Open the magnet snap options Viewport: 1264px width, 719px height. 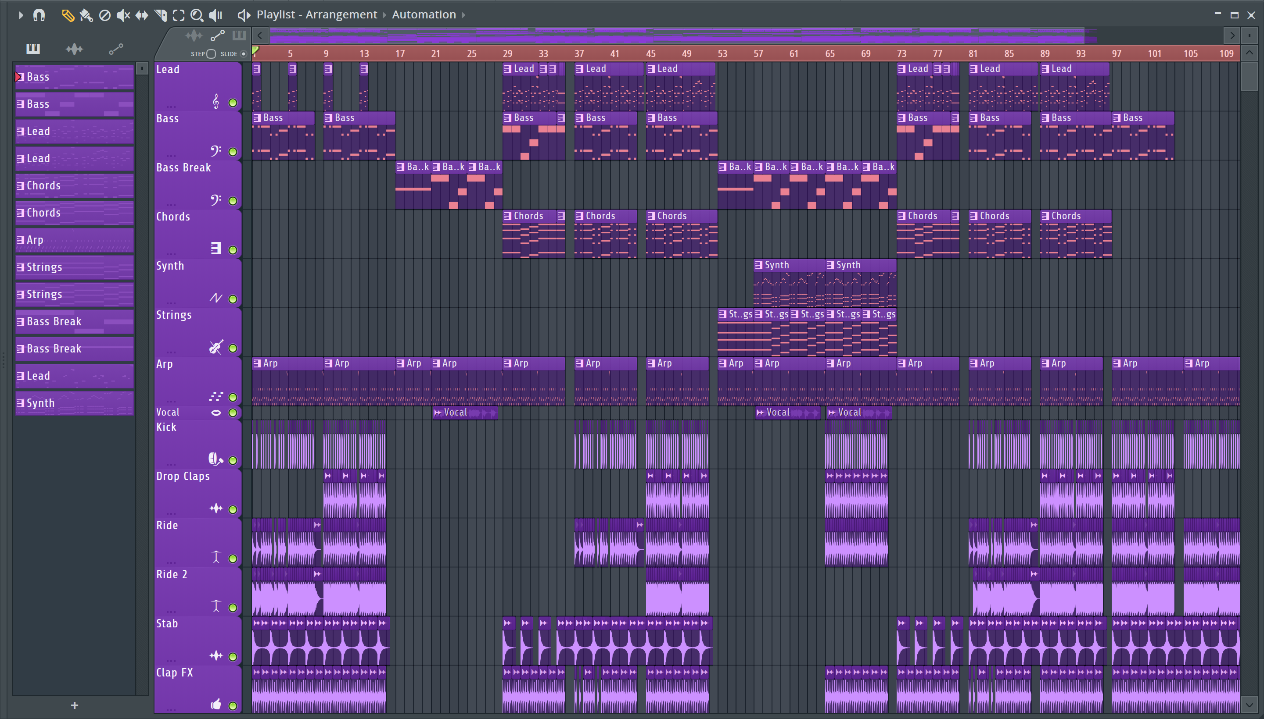pyautogui.click(x=39, y=15)
